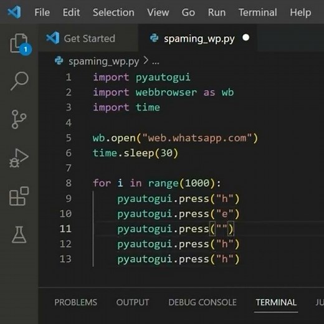Image resolution: width=324 pixels, height=324 pixels.
Task: Switch to the PROBLEMS panel tab
Action: click(x=75, y=302)
